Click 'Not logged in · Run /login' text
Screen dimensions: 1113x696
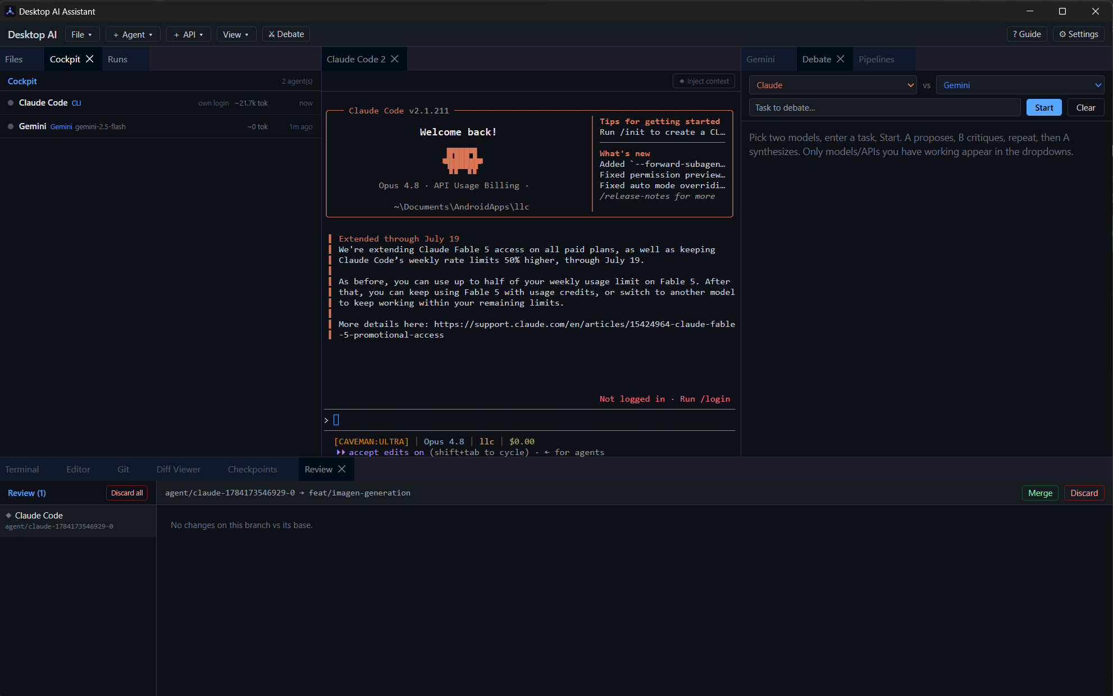coord(665,399)
